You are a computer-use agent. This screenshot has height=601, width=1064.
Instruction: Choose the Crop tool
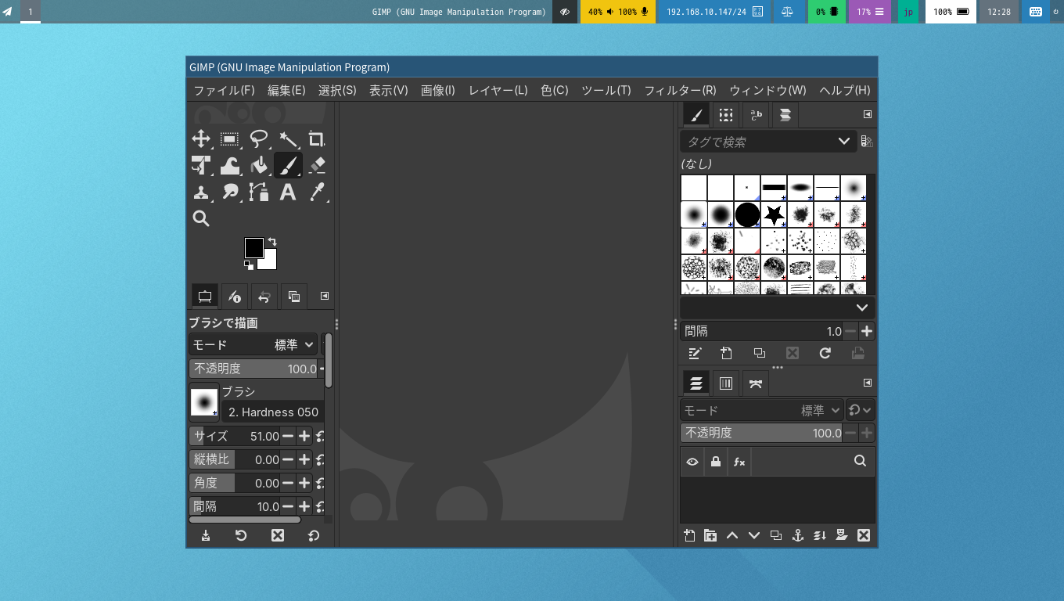coord(317,139)
